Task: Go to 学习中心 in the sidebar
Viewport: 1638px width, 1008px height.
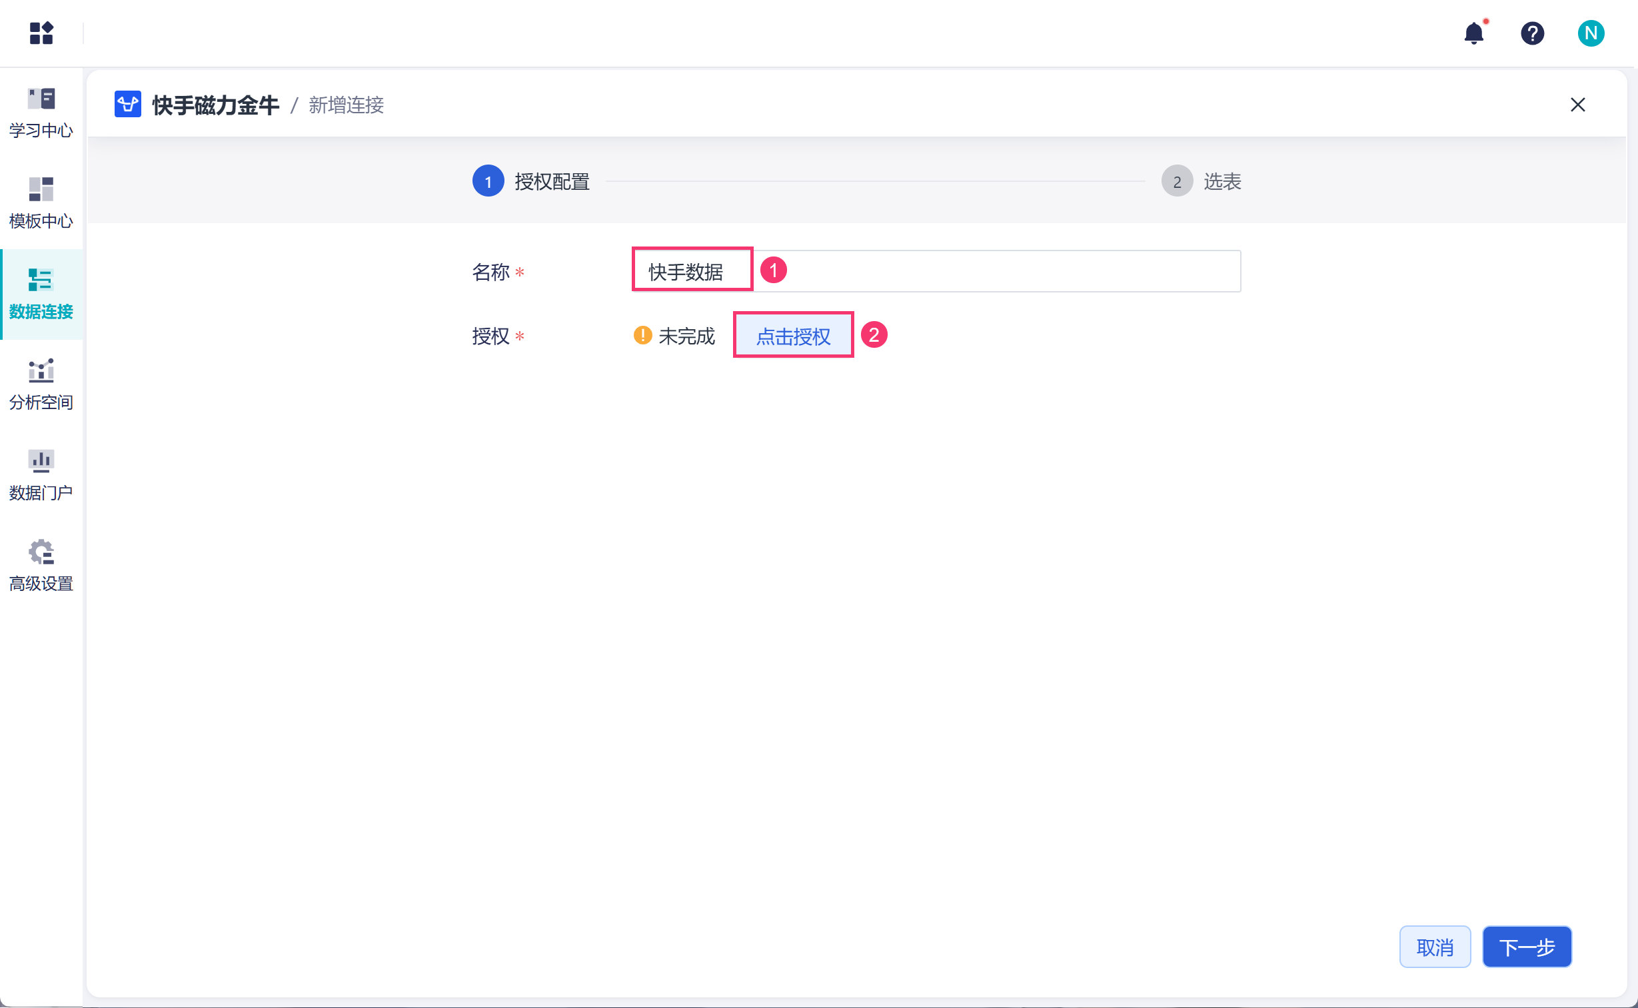Action: (41, 113)
